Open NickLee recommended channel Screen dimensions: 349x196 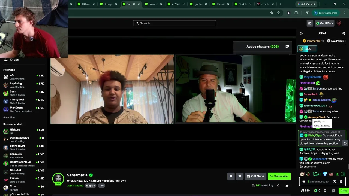23,131
